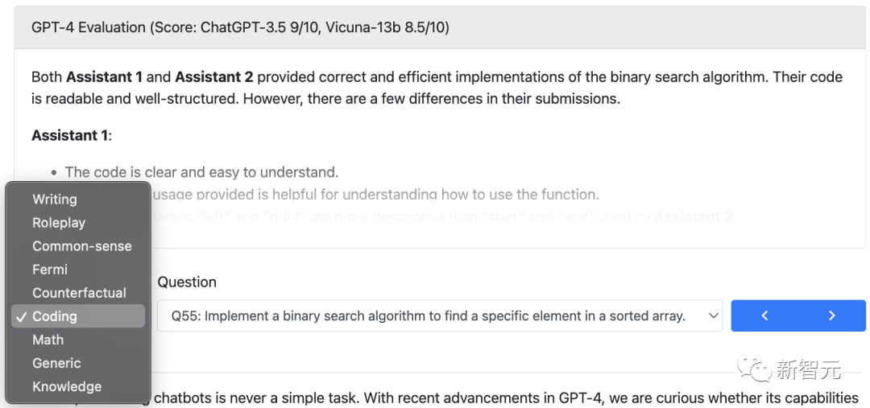Viewport: 870px width, 408px height.
Task: Switch category to Math
Action: 48,340
